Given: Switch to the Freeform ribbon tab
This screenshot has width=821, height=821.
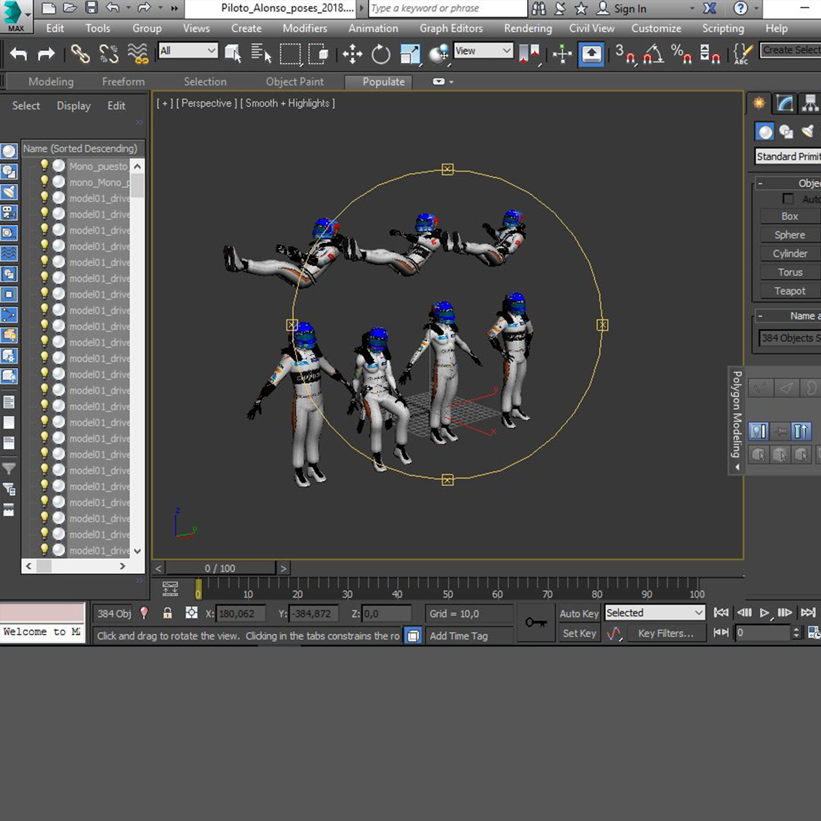Looking at the screenshot, I should pyautogui.click(x=123, y=81).
